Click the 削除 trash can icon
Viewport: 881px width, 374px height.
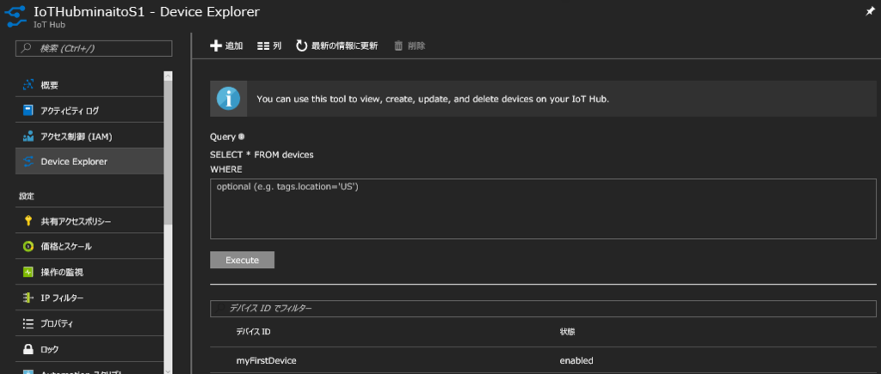pyautogui.click(x=398, y=46)
